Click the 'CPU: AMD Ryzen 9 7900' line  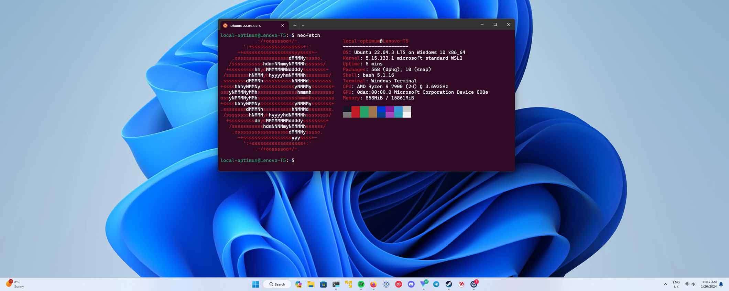(395, 86)
